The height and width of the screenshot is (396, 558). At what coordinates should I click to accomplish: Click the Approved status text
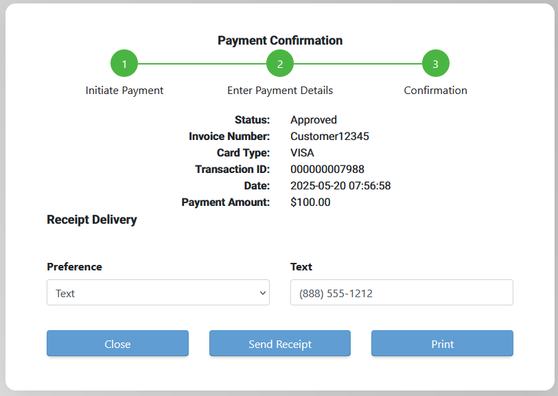coord(314,120)
